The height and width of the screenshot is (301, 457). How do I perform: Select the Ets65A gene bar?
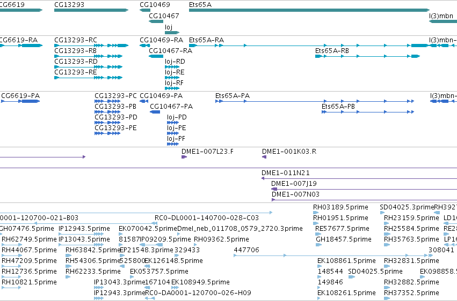tap(309, 10)
